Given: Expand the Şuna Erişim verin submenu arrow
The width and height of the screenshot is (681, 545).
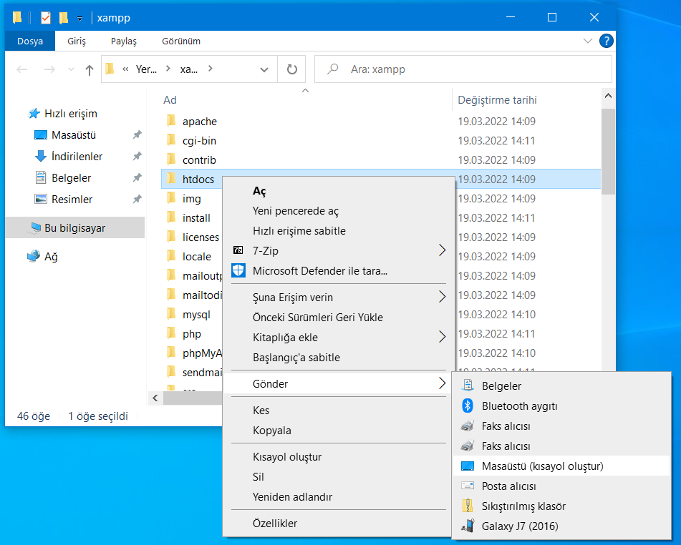Looking at the screenshot, I should coord(442,297).
